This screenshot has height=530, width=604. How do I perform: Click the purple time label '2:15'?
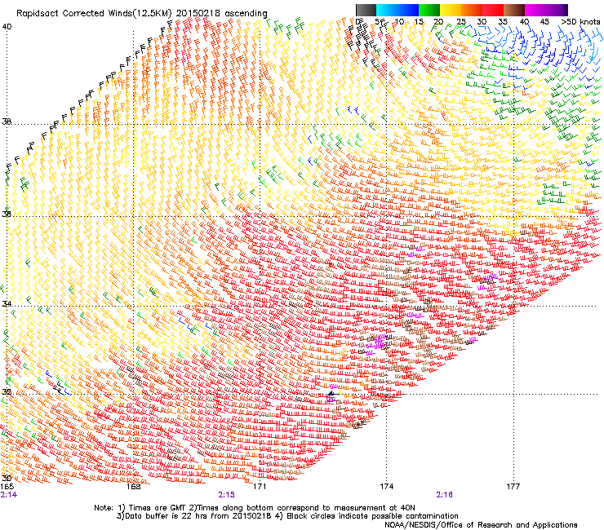(x=227, y=495)
